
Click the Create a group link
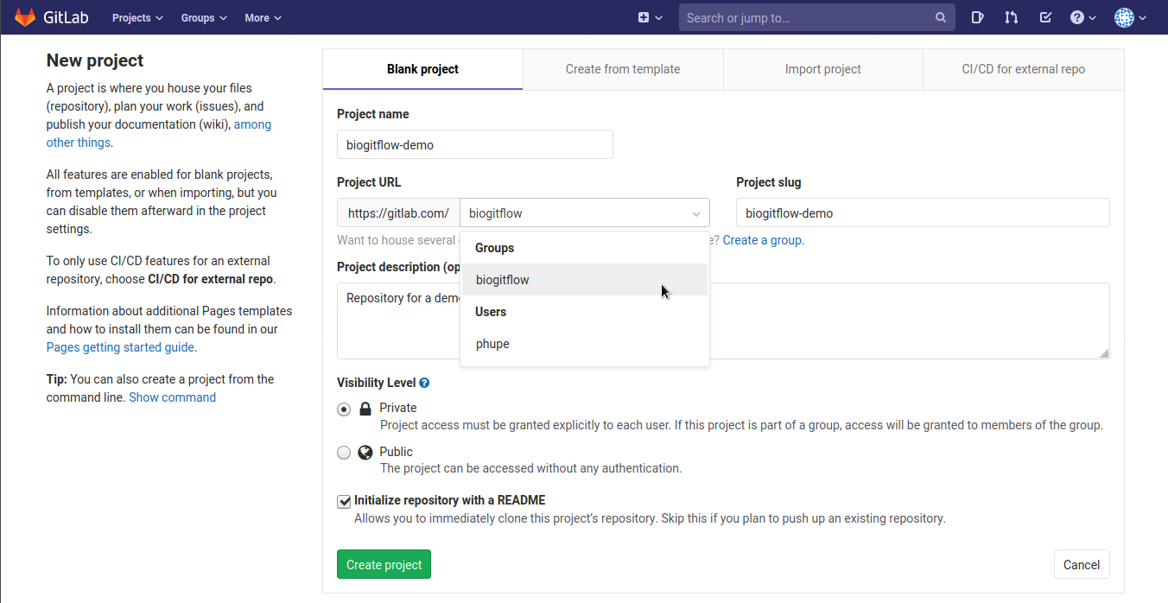click(x=763, y=240)
